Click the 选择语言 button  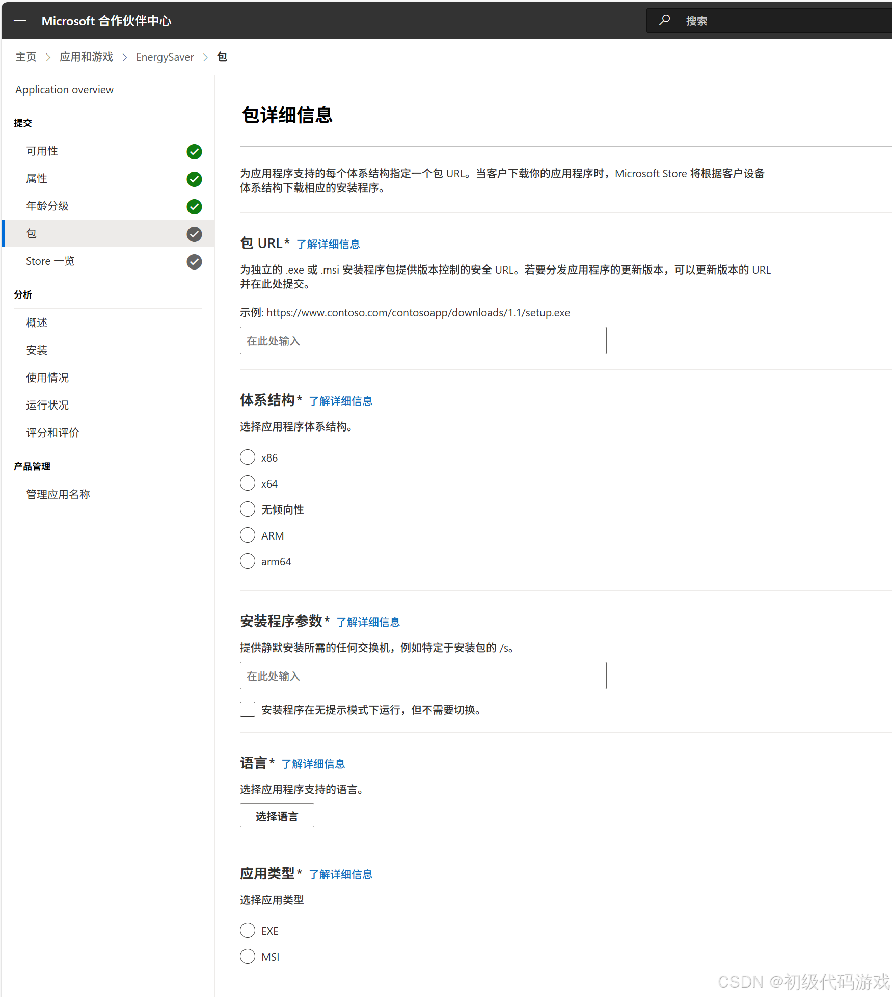click(277, 816)
